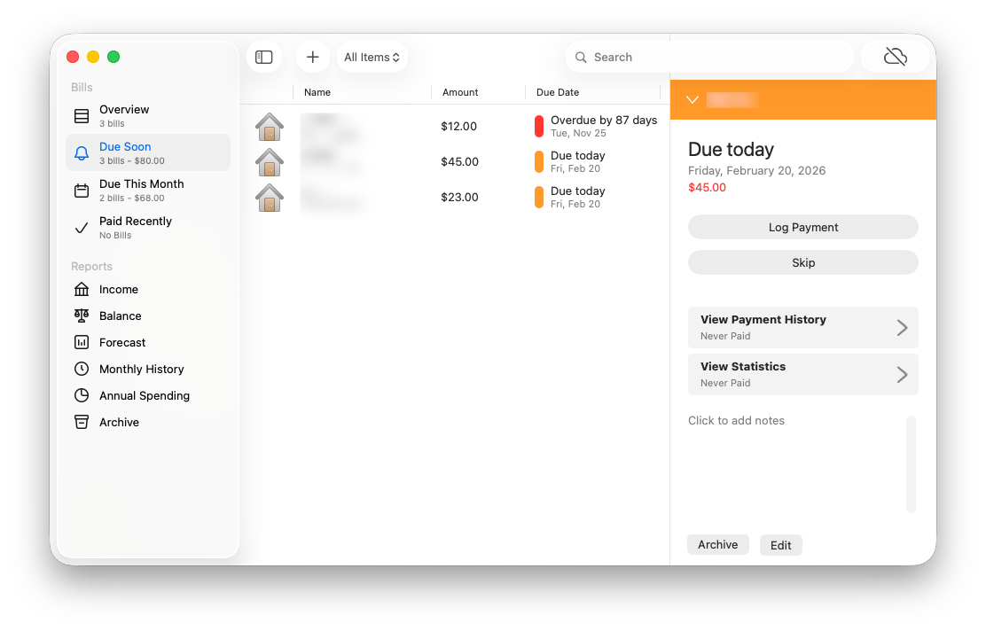Viewport: 986px width, 631px height.
Task: Click the Search field
Action: pos(709,57)
